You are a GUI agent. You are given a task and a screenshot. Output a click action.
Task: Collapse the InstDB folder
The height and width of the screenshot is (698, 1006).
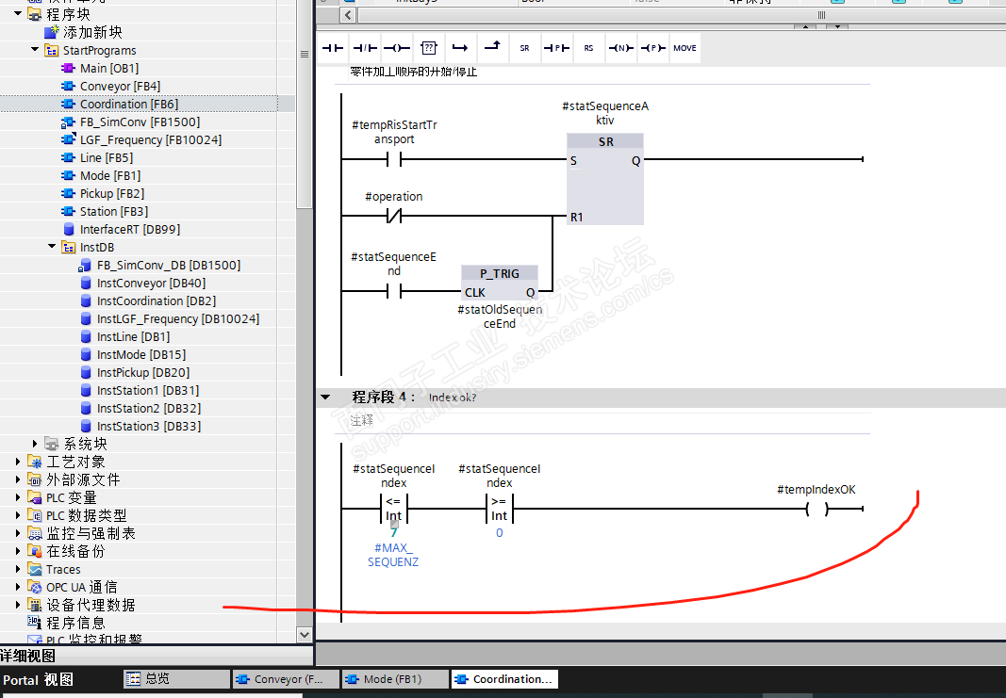(x=52, y=246)
